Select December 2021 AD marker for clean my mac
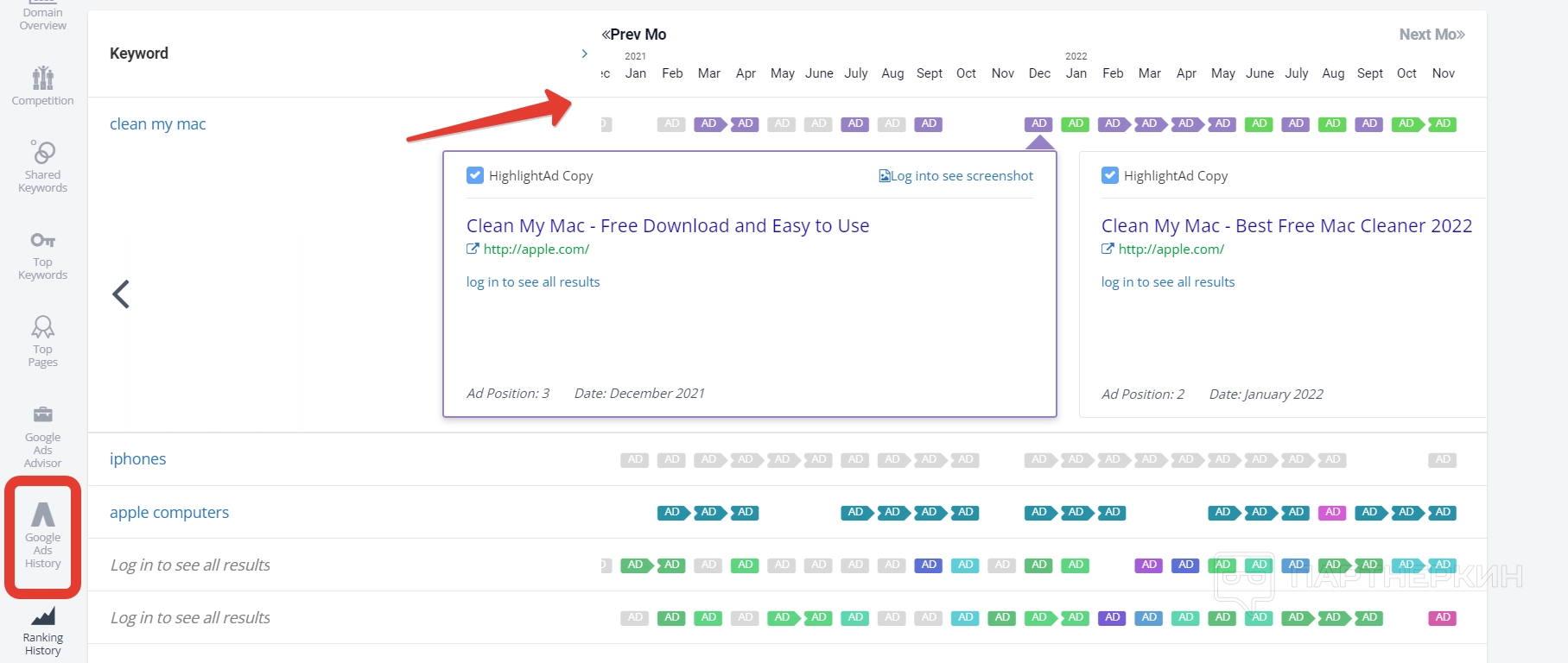Viewport: 1568px width, 663px height. point(1039,123)
